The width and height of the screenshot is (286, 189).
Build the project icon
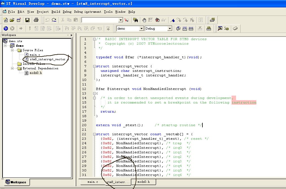(185, 28)
